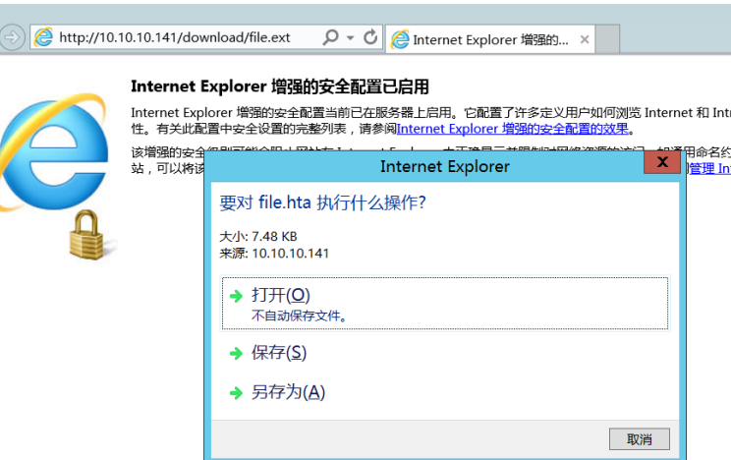Click the gold padlock icon
The width and height of the screenshot is (731, 460).
(x=86, y=235)
